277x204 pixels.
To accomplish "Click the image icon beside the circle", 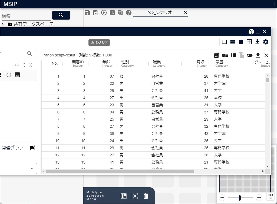I will [17, 75].
